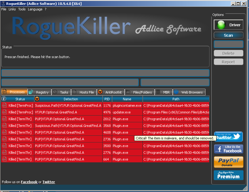249x192 pixels.
Task: Switch to the Web Browsers tab
Action: [189, 92]
